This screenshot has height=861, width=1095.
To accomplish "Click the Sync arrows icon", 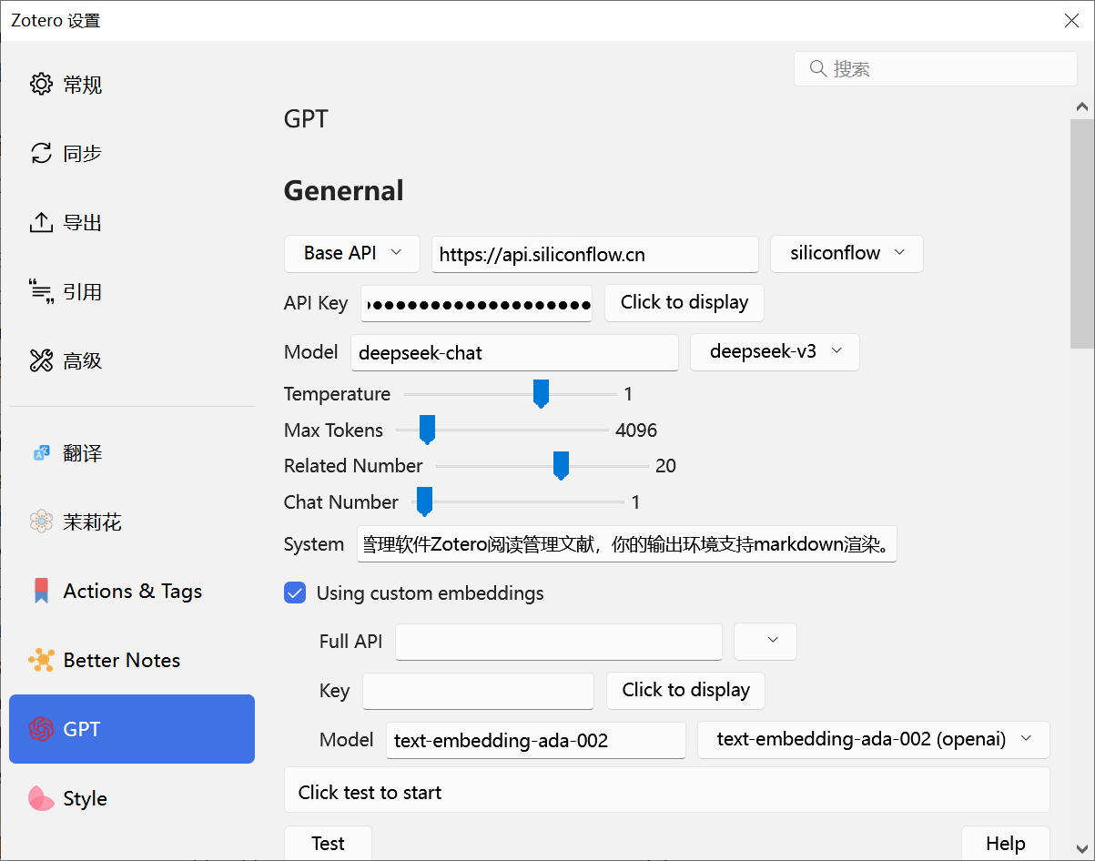I will click(41, 154).
